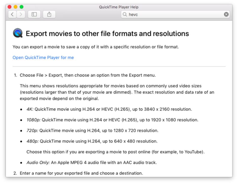
Task: Clear the "hevc" search text
Action: 226,14
